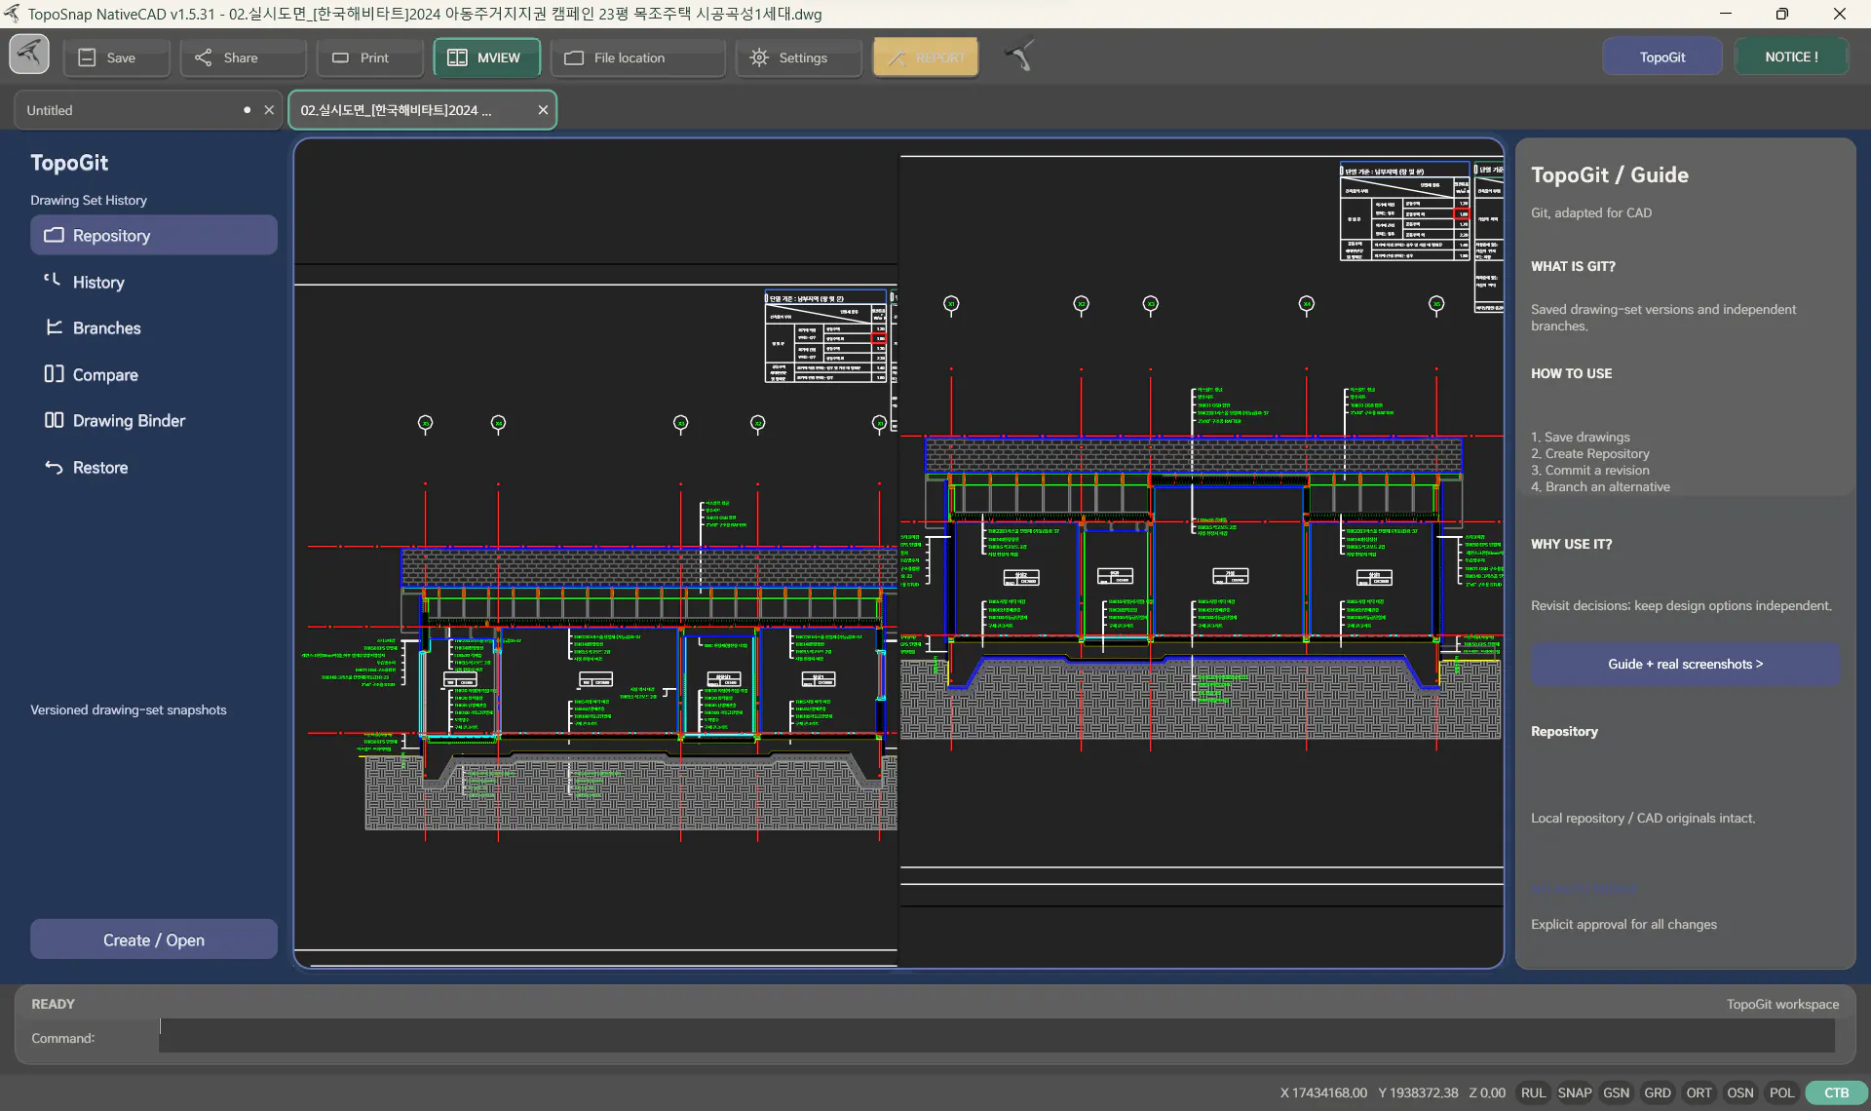The height and width of the screenshot is (1111, 1871).
Task: Toggle RUL in the status bar
Action: [x=1533, y=1092]
